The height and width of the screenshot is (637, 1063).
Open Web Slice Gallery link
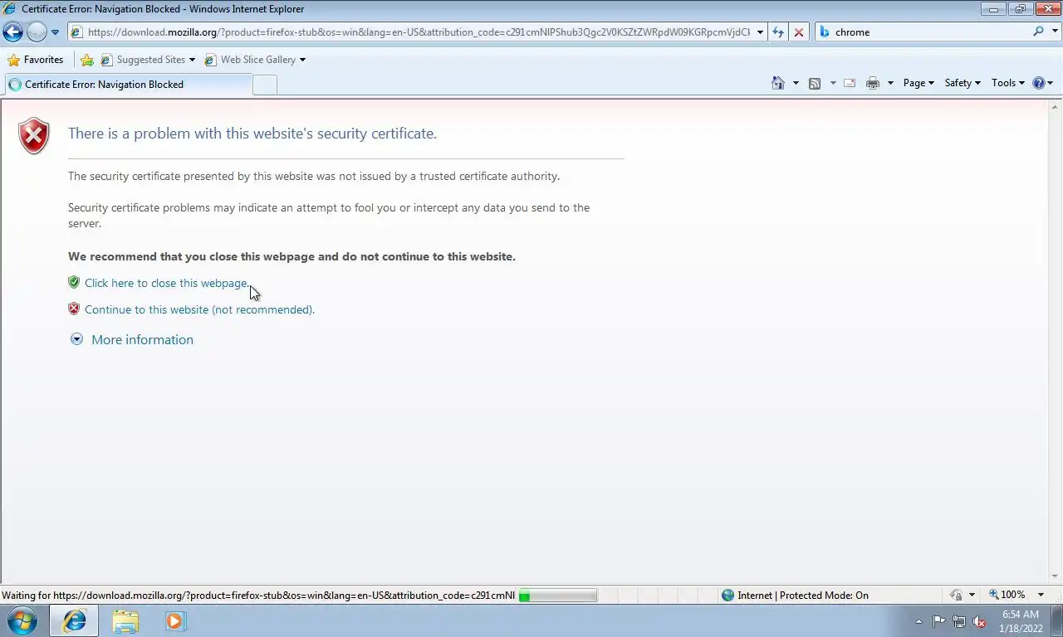[250, 60]
